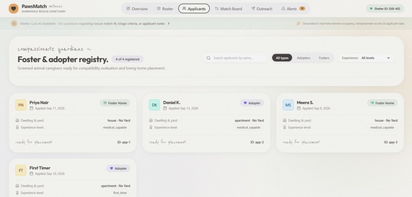Image resolution: width=412 pixels, height=197 pixels.
Task: Click the FT avatar for First Timer
Action: [x=21, y=170]
